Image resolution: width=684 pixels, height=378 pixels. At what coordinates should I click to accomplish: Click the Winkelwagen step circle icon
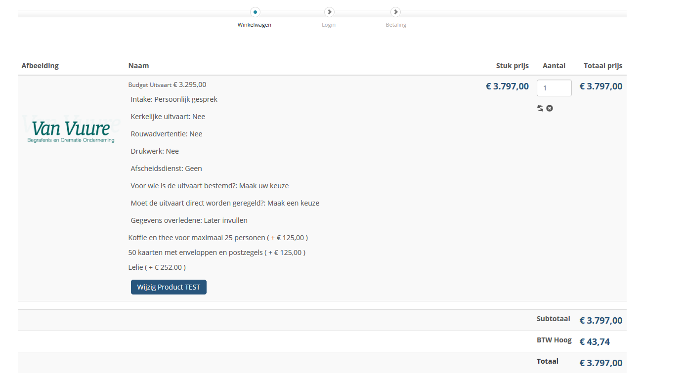[x=255, y=12]
